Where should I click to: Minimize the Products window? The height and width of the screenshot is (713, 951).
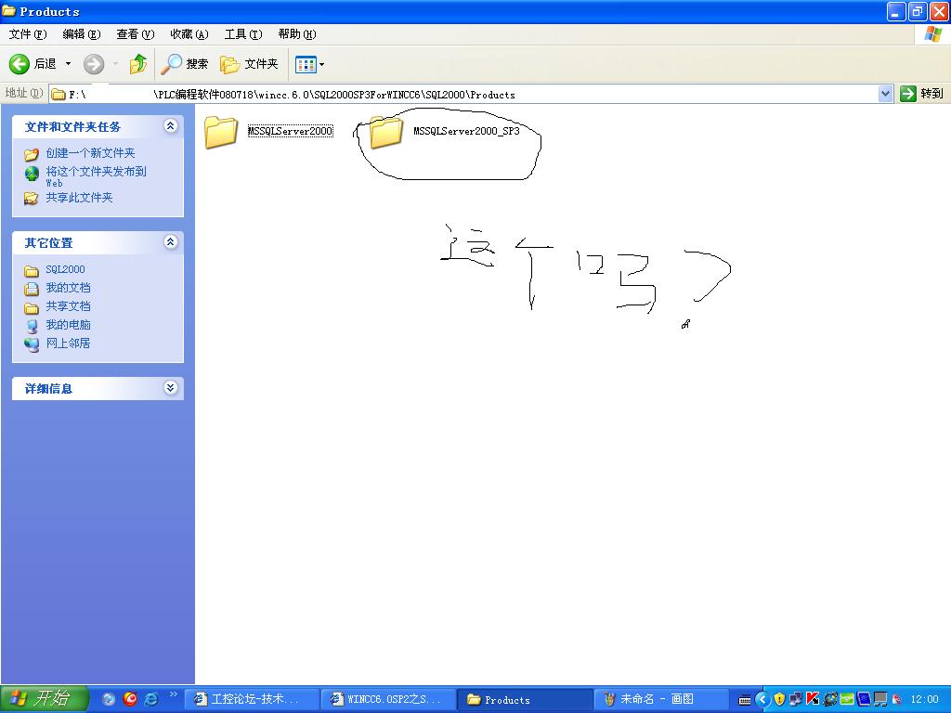pos(896,11)
